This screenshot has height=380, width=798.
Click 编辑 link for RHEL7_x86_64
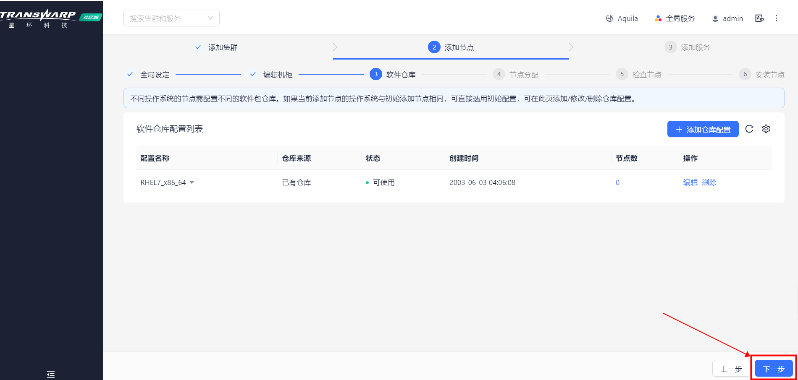[x=690, y=182]
